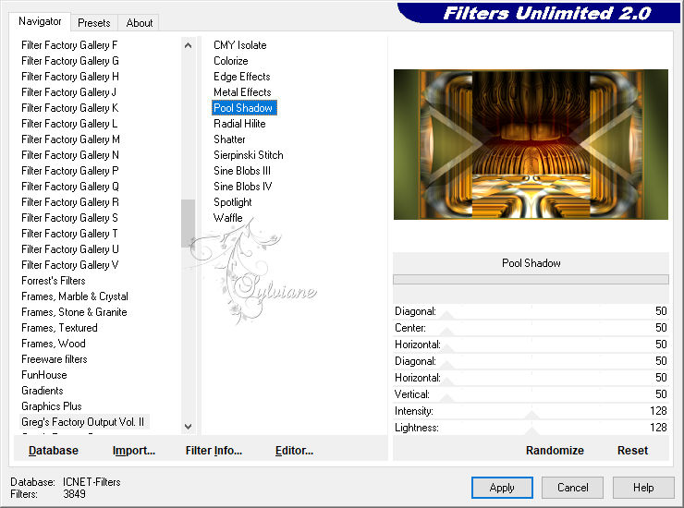
Task: Select Filter Factory Gallery P category
Action: pos(70,171)
